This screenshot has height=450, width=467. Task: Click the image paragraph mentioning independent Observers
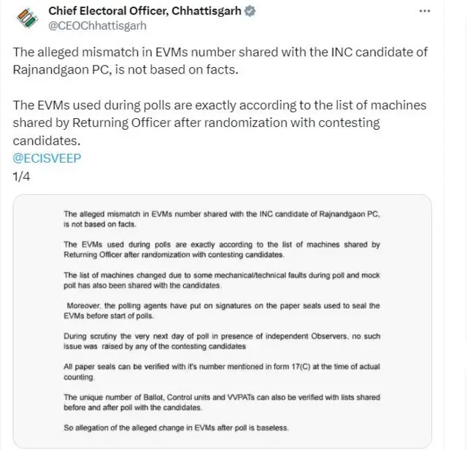pyautogui.click(x=221, y=342)
